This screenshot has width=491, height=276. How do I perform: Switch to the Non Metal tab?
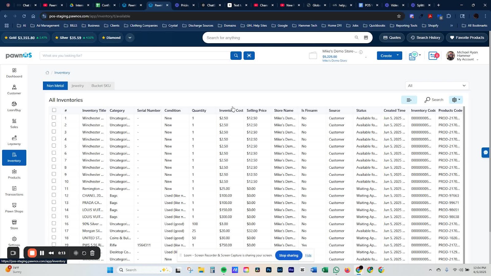(x=55, y=86)
